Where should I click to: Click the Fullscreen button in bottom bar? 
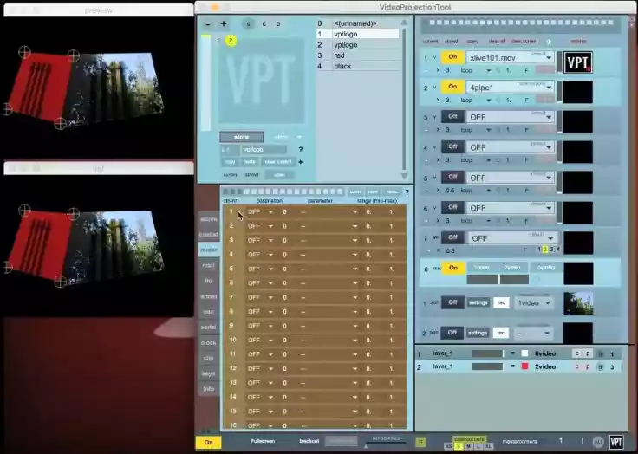[x=263, y=441]
